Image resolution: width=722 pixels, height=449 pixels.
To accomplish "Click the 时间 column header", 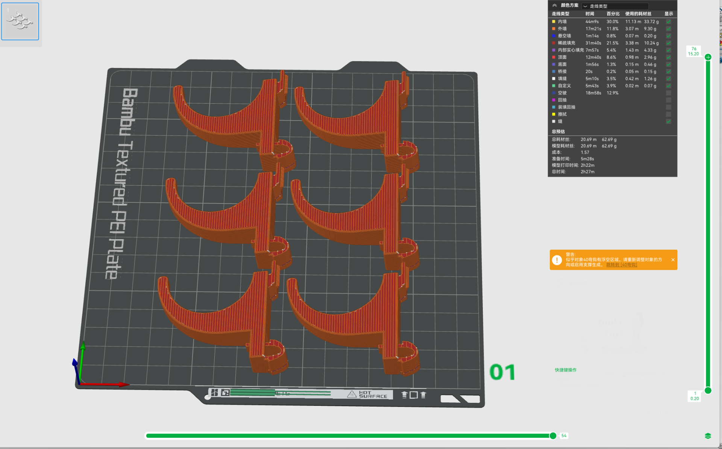I will click(590, 14).
